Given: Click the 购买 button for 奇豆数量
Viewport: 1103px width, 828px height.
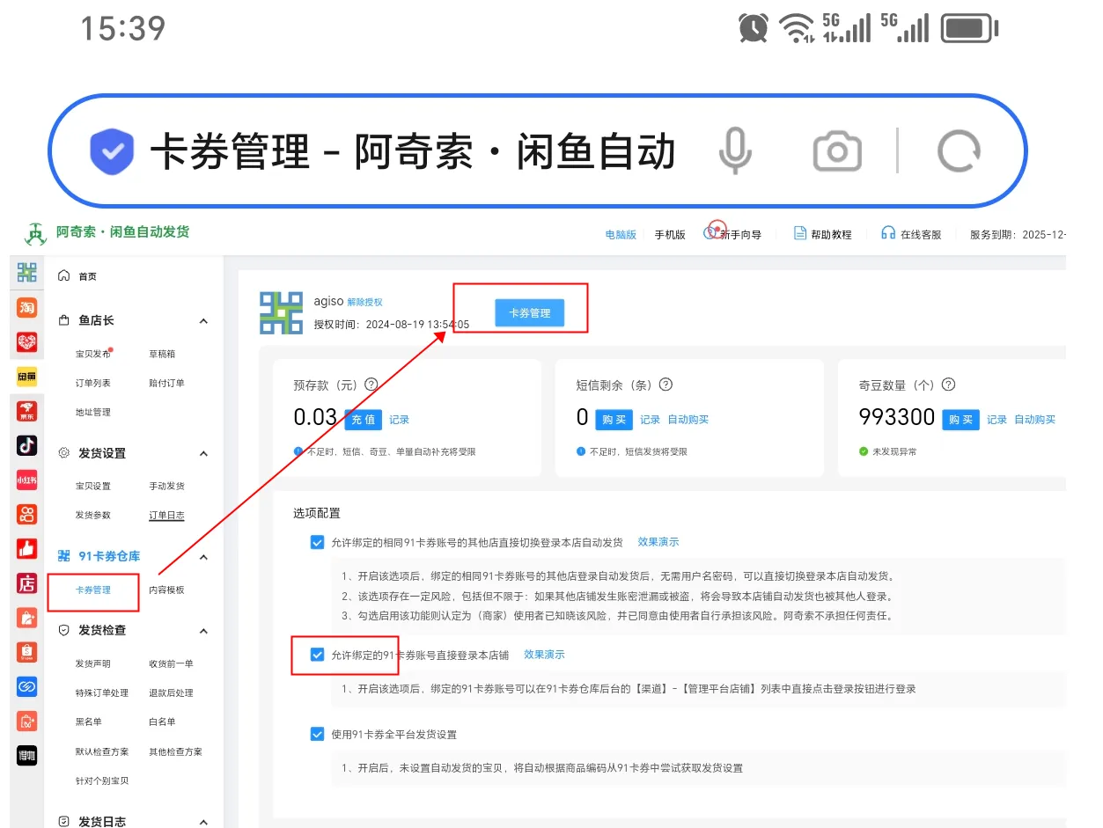Looking at the screenshot, I should tap(961, 420).
